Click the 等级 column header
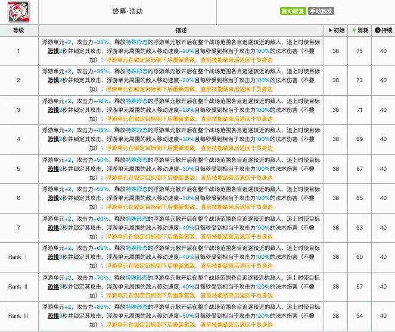395x332 pixels. click(18, 30)
